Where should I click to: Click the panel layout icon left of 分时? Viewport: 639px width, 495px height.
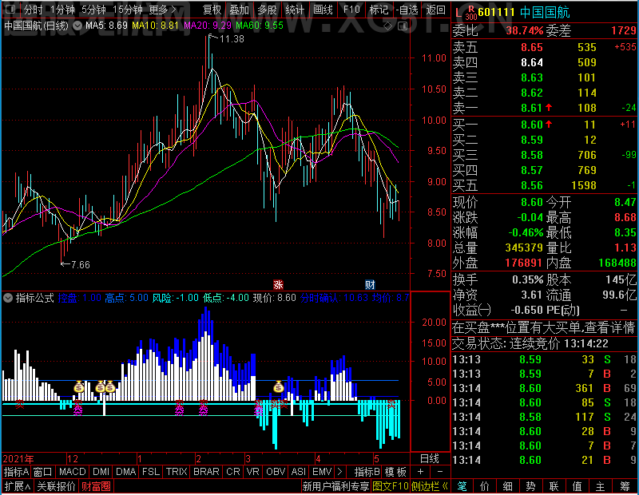[x=11, y=9]
